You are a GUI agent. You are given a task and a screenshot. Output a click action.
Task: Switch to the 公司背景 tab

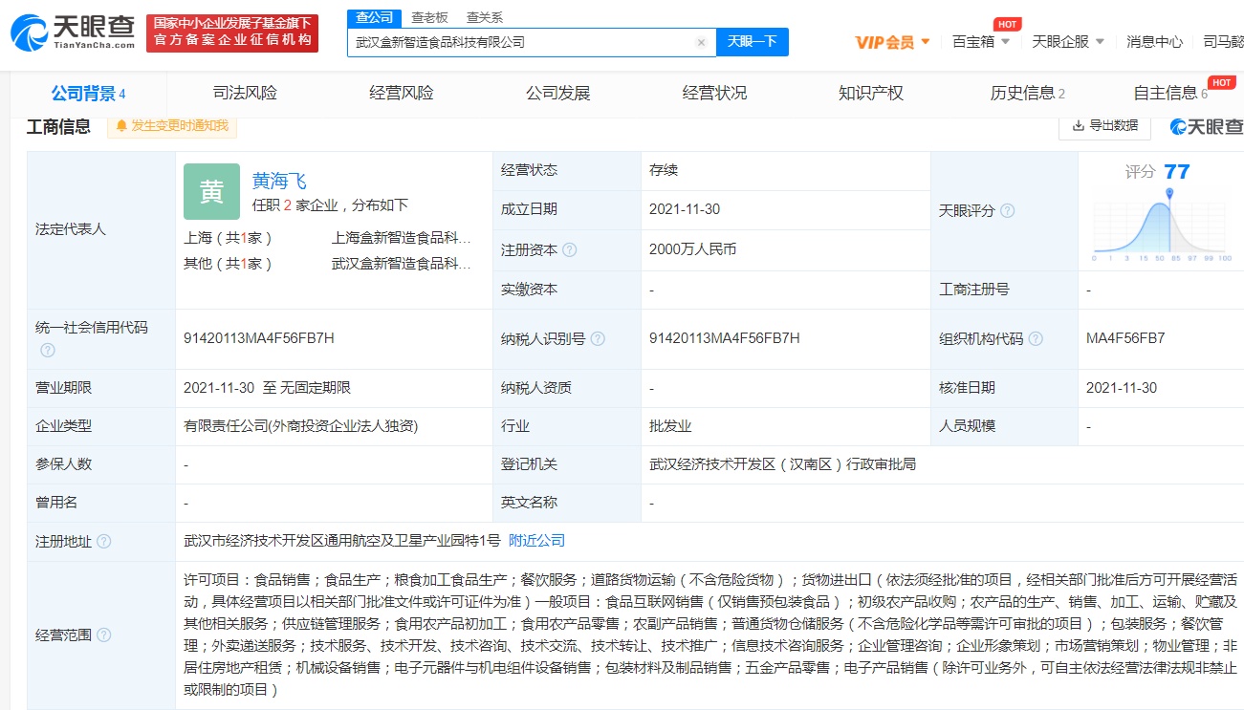point(88,94)
